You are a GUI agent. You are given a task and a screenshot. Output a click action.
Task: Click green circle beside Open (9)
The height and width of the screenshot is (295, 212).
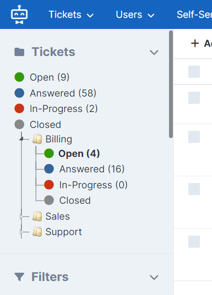tap(19, 77)
